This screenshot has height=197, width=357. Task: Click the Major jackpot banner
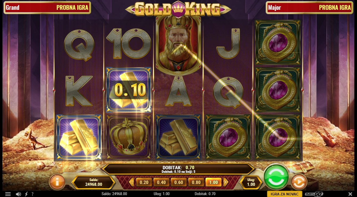point(309,7)
